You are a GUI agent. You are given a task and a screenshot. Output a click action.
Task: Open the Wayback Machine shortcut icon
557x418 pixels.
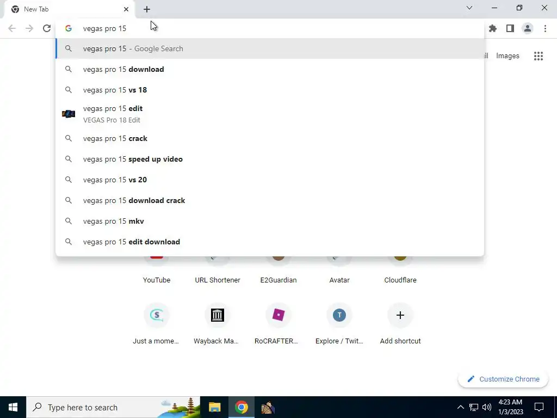click(218, 315)
